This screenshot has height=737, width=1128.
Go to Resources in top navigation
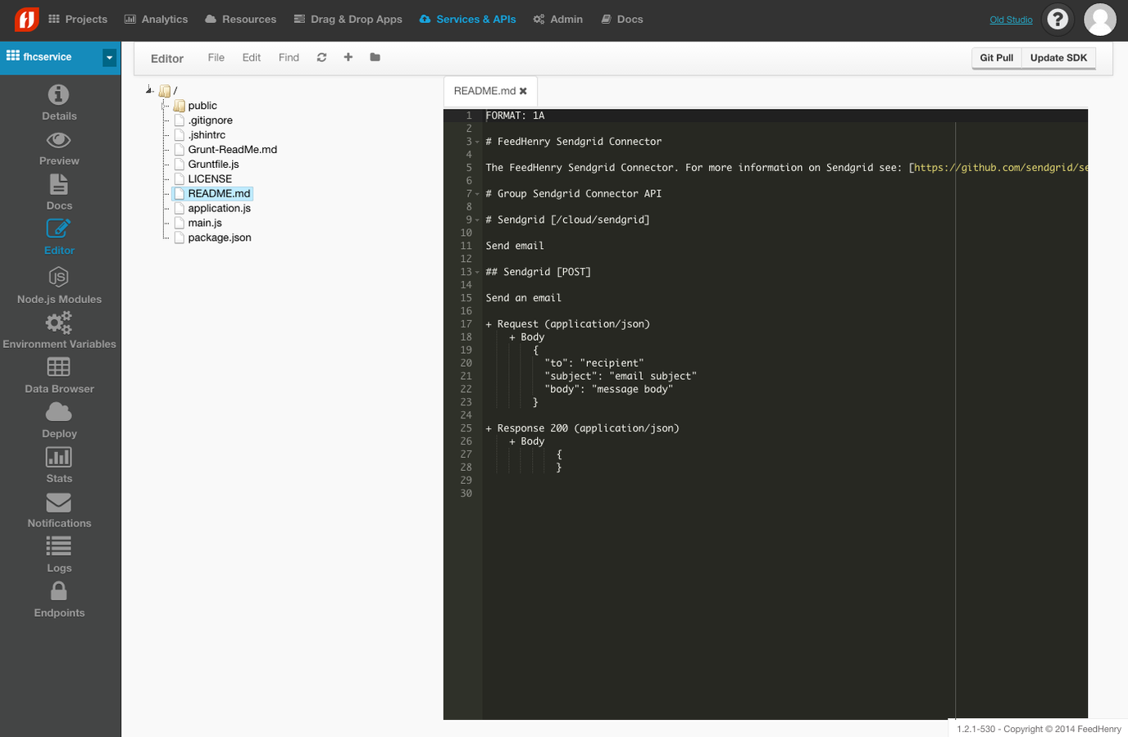click(240, 19)
